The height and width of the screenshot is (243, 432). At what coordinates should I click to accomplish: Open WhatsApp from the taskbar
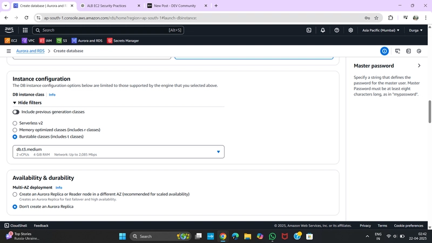(x=272, y=237)
